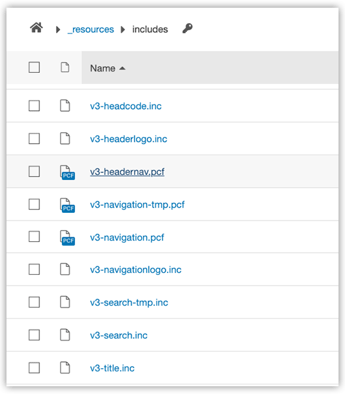The image size is (345, 394).
Task: Open access settings key icon
Action: pos(188,28)
